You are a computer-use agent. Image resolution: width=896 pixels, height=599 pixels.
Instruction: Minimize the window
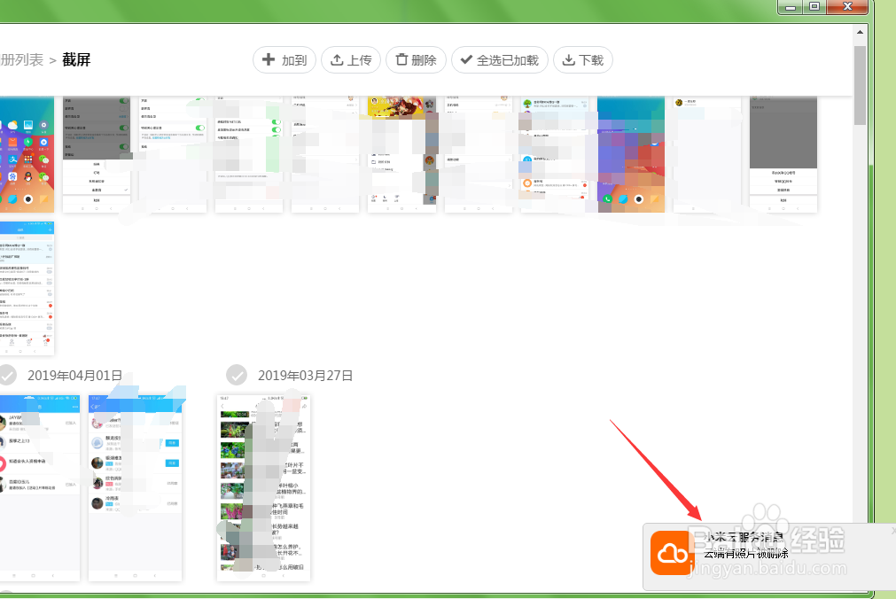point(791,7)
